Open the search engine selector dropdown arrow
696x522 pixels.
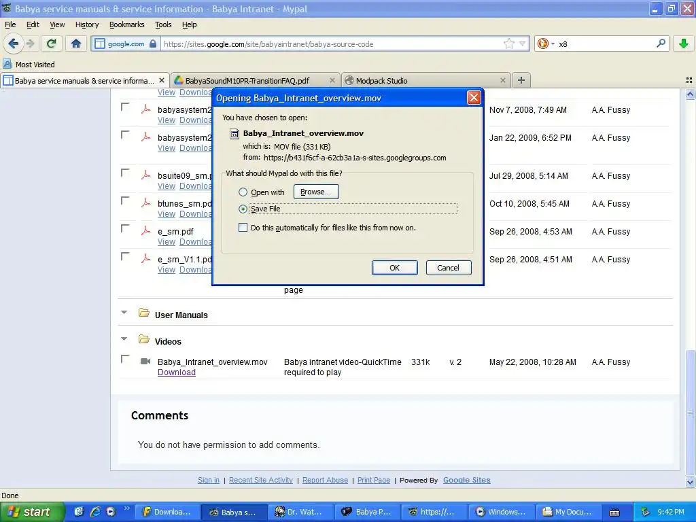click(x=553, y=44)
